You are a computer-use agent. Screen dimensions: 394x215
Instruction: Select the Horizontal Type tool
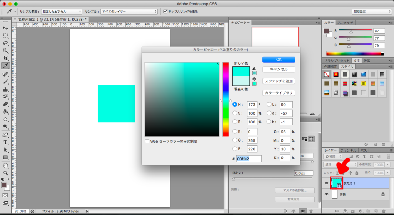5,142
